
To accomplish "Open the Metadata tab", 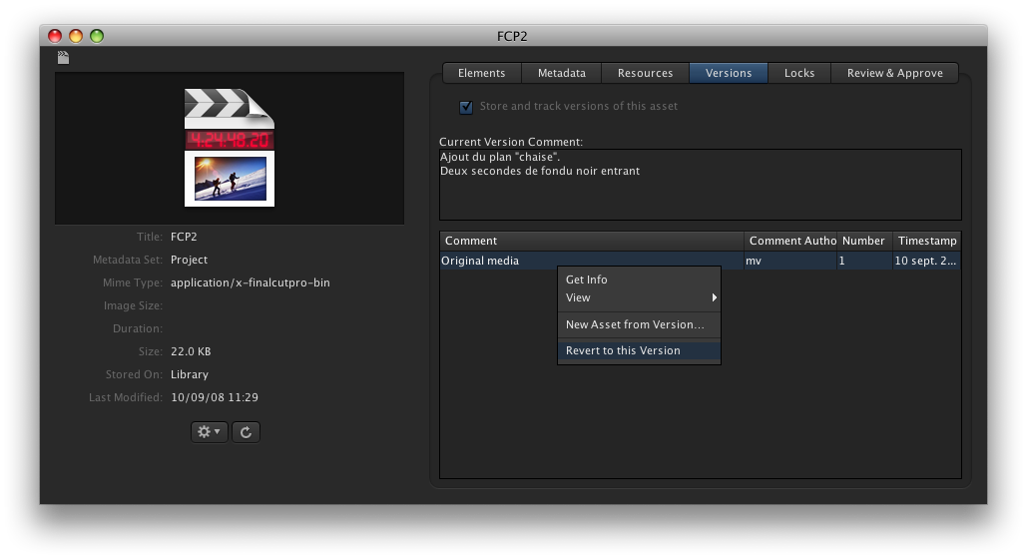I will point(561,73).
